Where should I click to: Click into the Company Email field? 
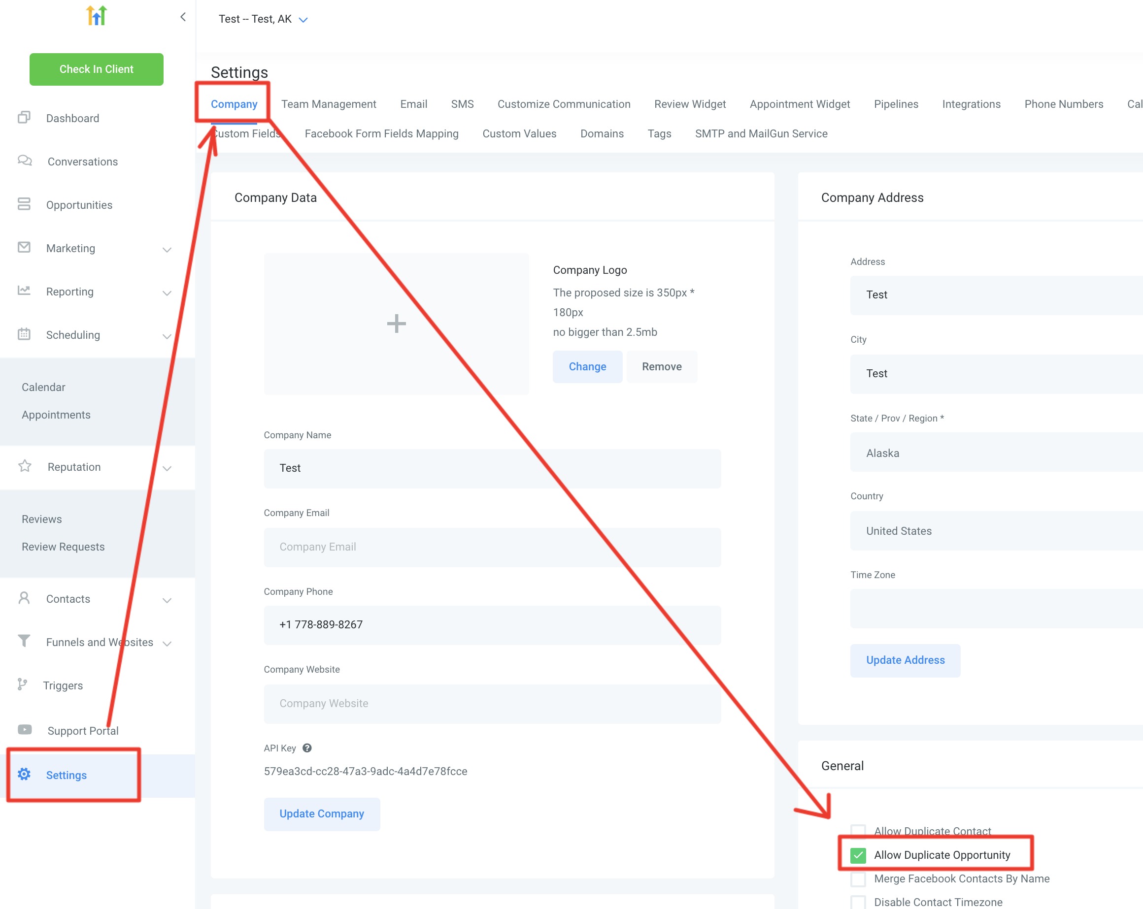click(492, 547)
